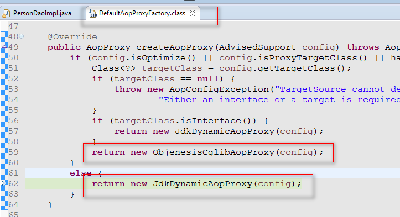Viewport: 400px width, 217px height.
Task: Click isProxyTargetClass() call on line 50
Action: click(312, 58)
